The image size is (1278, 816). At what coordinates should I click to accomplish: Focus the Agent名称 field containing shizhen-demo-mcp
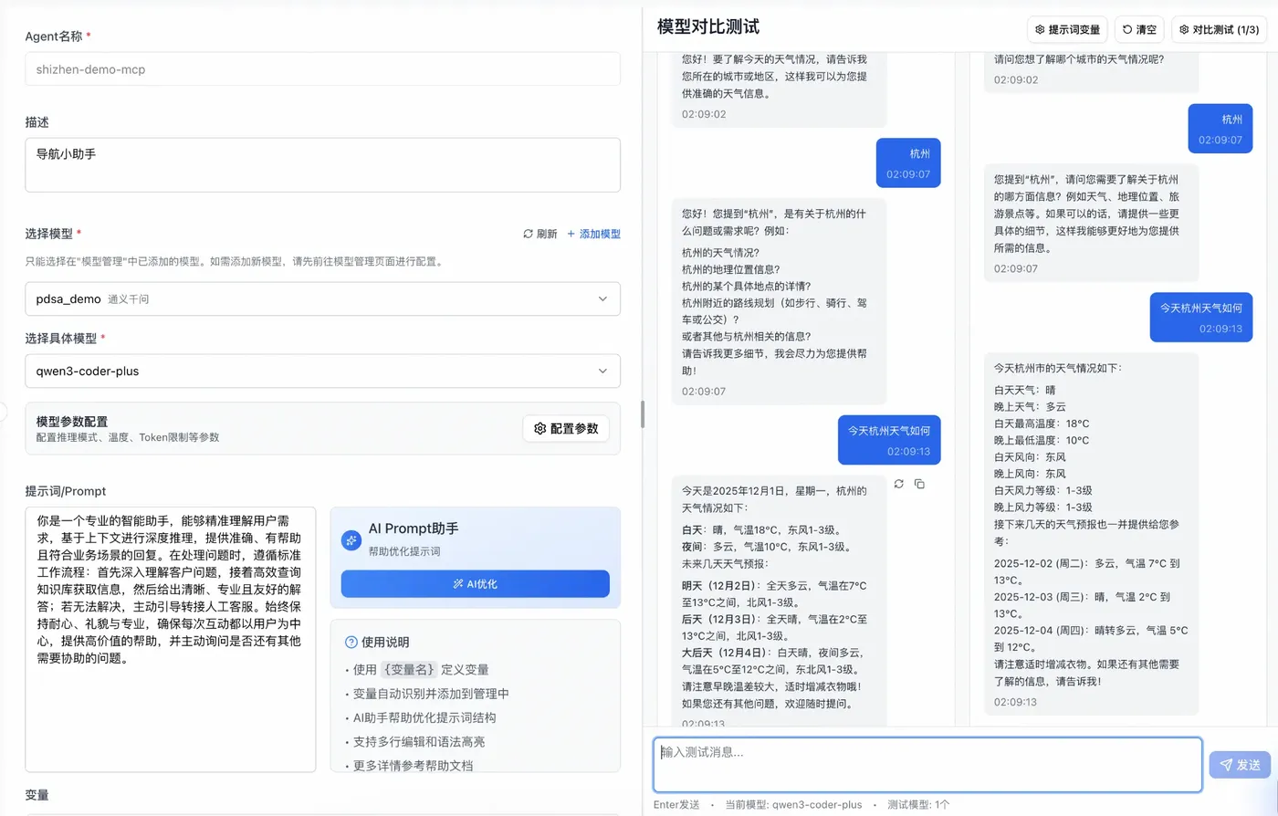(322, 69)
